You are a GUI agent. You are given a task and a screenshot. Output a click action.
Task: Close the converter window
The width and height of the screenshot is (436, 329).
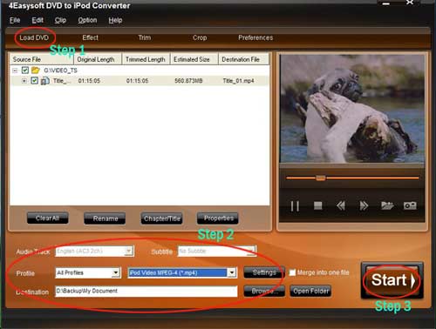point(410,3)
